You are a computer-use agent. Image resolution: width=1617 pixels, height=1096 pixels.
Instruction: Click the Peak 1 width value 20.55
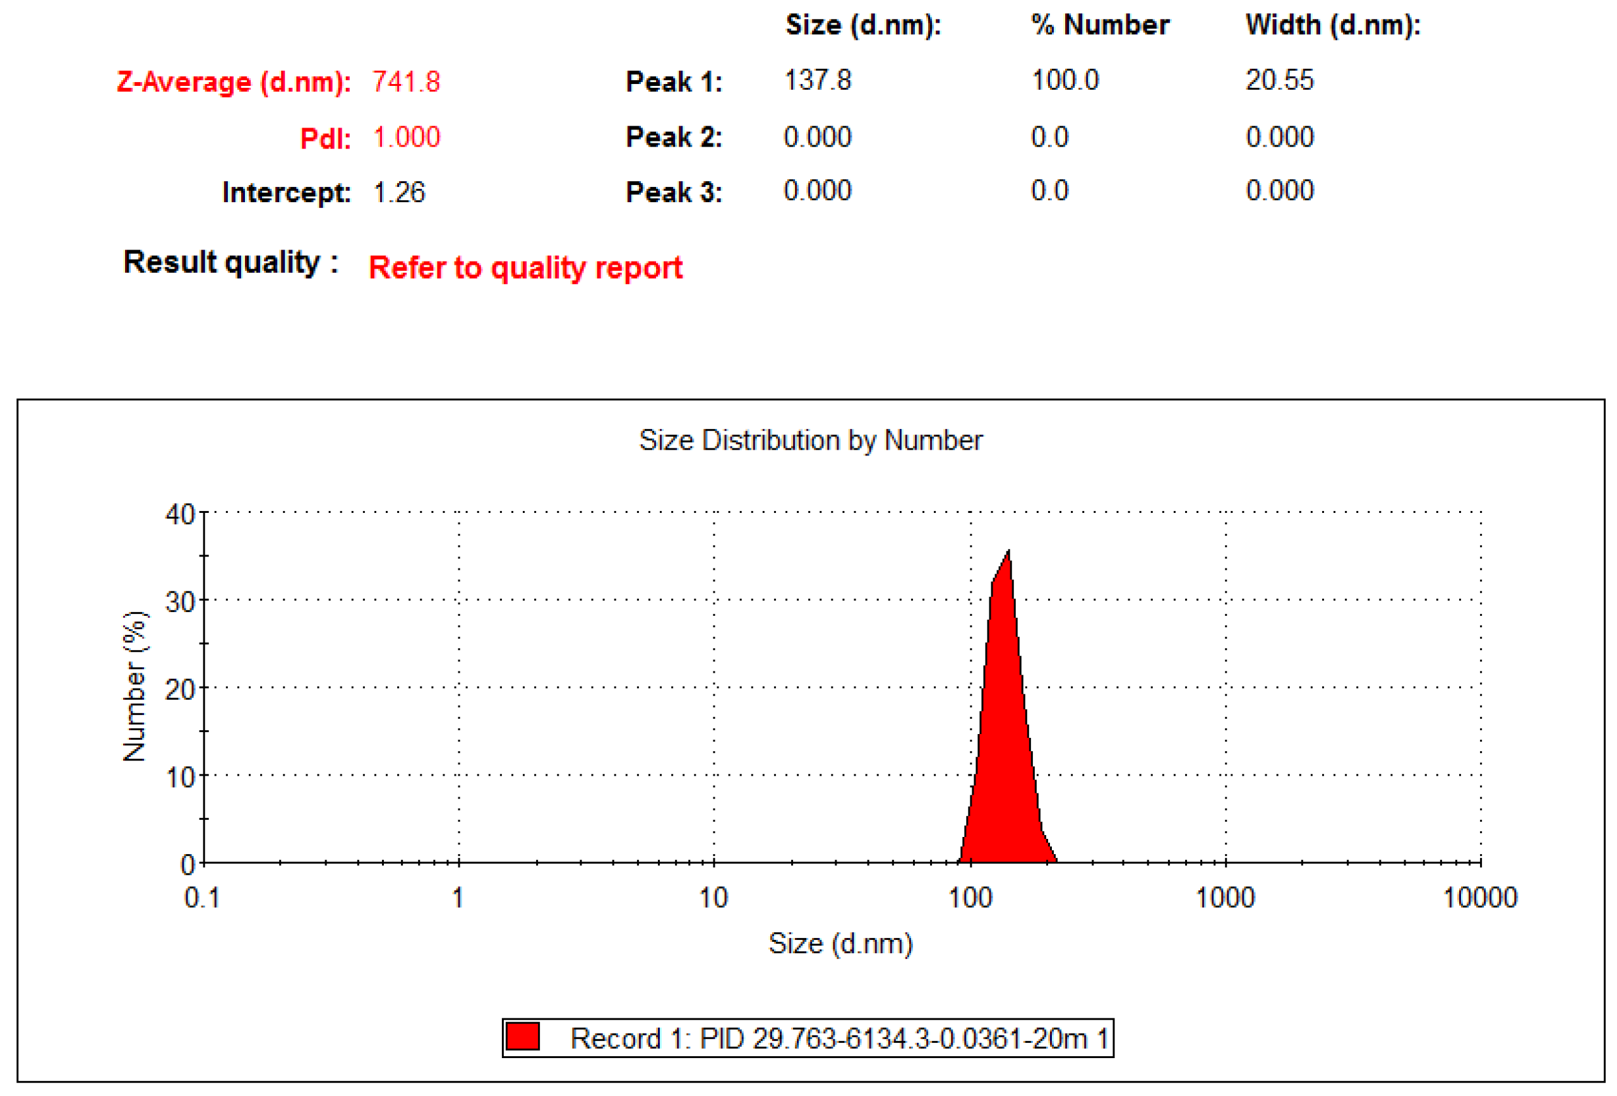pyautogui.click(x=1279, y=80)
